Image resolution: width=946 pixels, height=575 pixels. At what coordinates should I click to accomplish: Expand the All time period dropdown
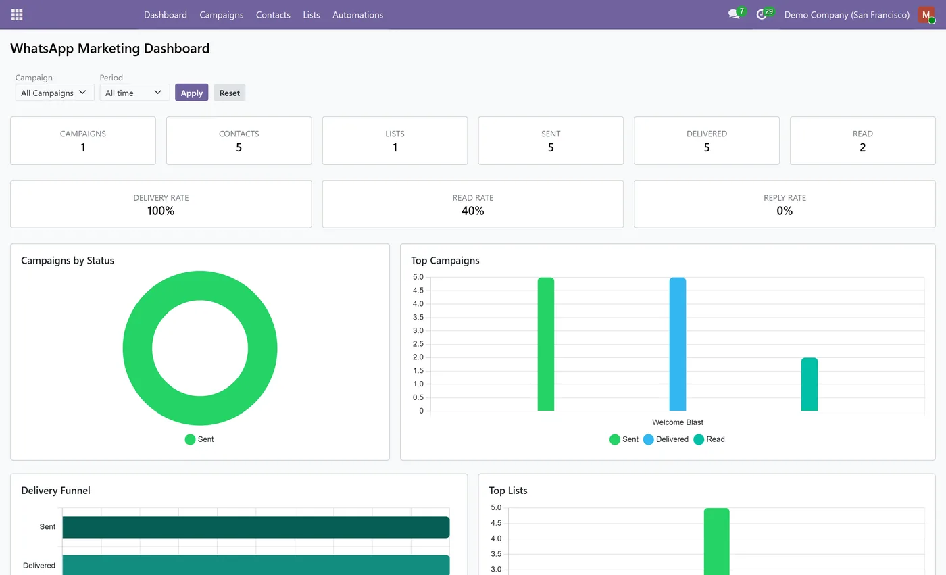pyautogui.click(x=134, y=93)
